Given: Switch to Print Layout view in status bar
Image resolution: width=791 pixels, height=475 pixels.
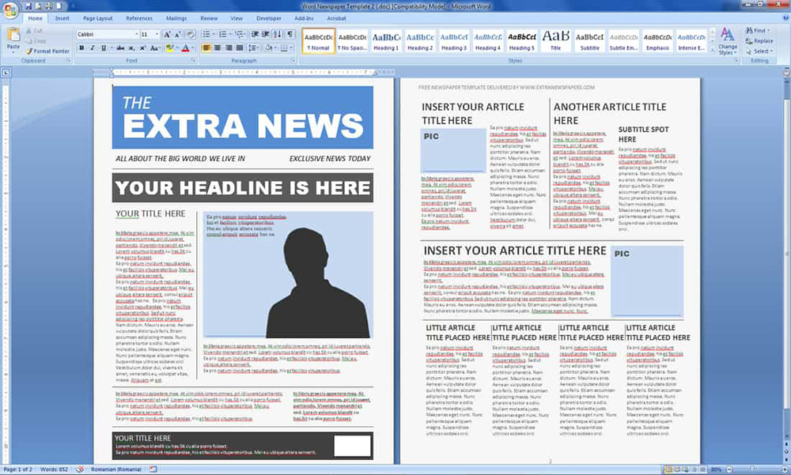Looking at the screenshot, I should coord(669,469).
